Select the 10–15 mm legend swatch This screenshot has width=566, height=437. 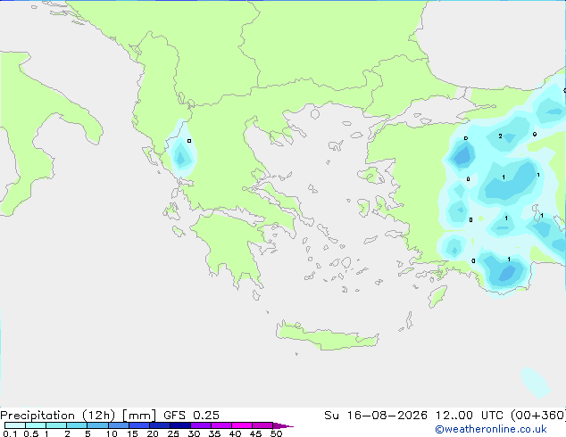click(119, 425)
